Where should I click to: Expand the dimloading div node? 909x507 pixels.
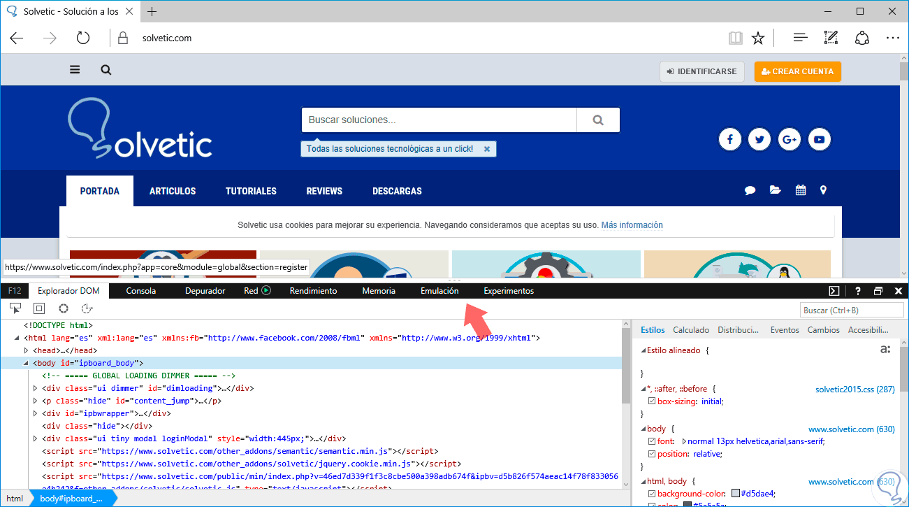(36, 388)
